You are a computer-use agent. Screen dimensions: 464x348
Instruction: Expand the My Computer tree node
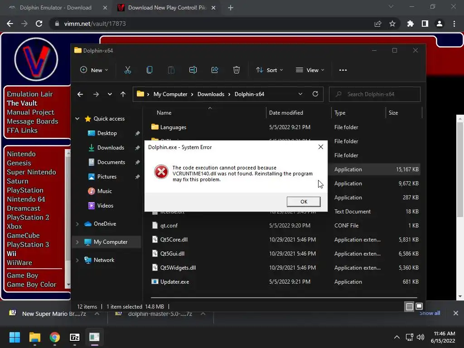pos(77,242)
